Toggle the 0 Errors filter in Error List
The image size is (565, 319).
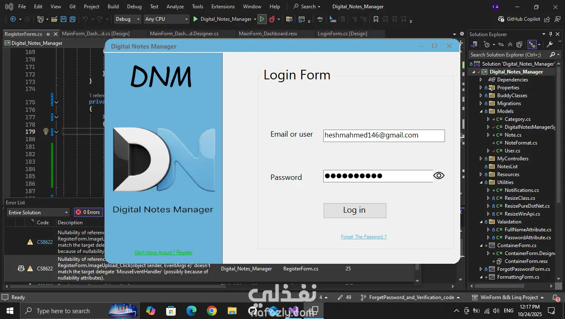(x=88, y=212)
